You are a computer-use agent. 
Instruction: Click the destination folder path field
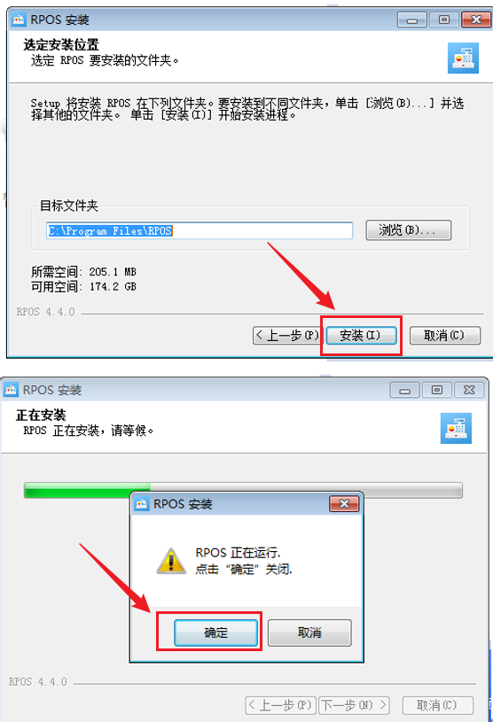(200, 230)
